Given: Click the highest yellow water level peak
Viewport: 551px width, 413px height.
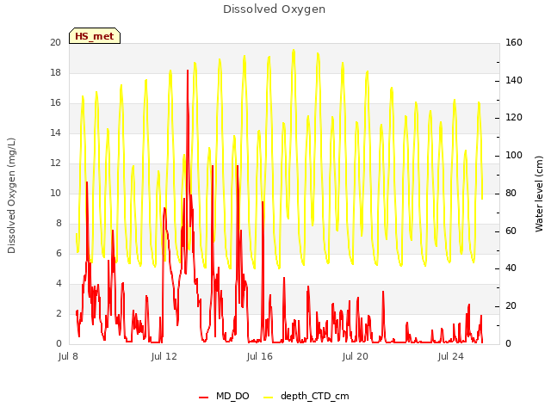Looking at the screenshot, I should tap(294, 51).
